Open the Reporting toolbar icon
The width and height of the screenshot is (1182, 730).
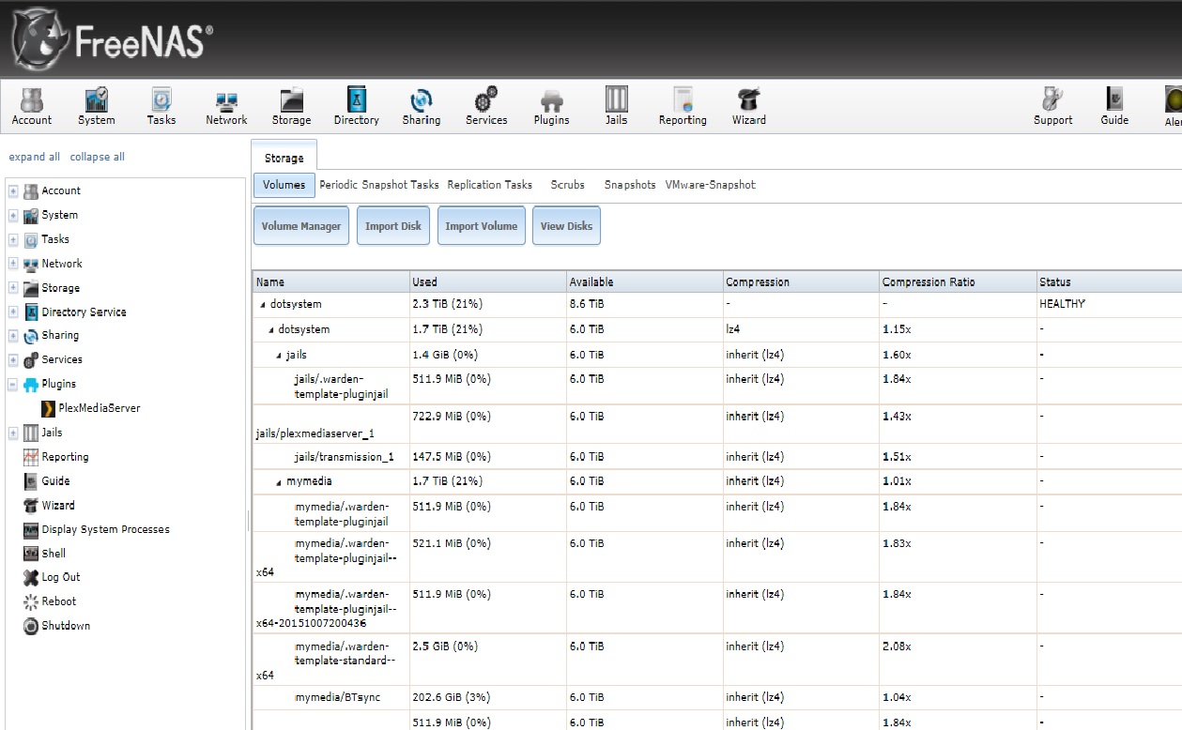[683, 106]
